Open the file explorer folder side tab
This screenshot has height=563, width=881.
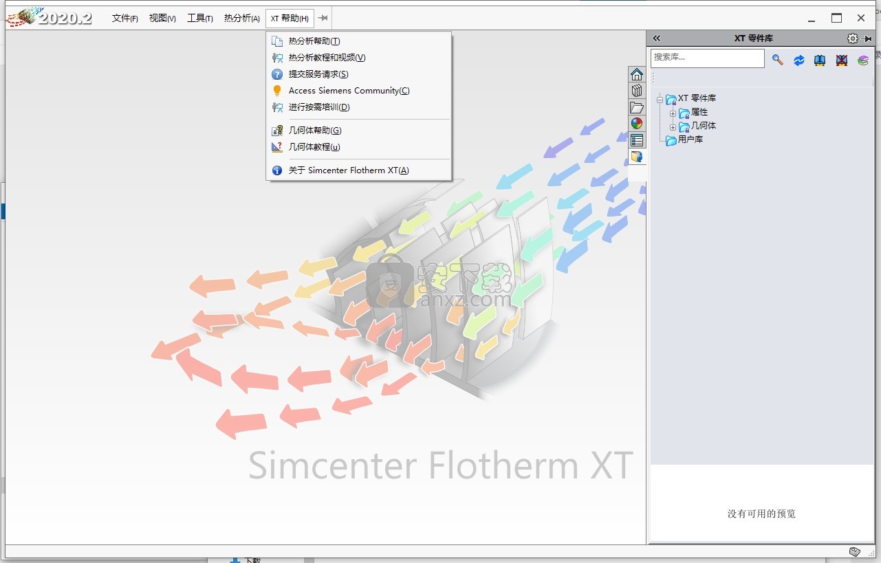point(637,107)
